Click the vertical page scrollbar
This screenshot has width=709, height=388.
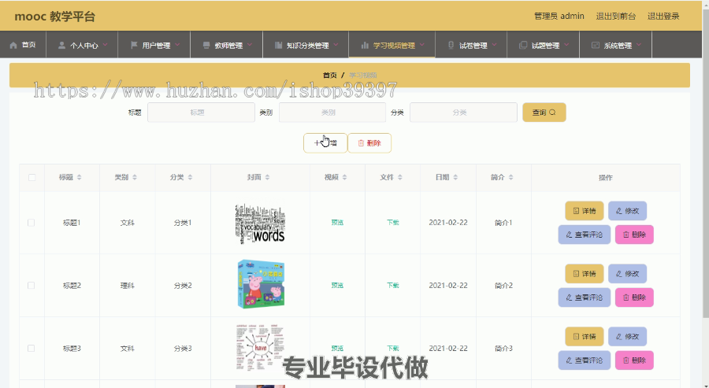coord(705,163)
